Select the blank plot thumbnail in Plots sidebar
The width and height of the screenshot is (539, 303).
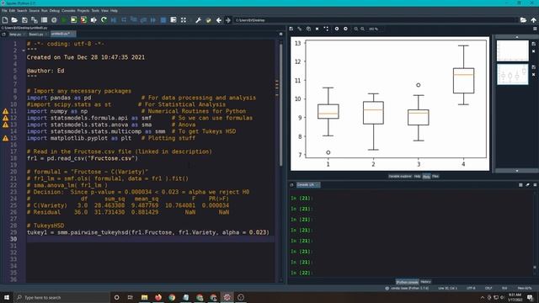coord(513,50)
